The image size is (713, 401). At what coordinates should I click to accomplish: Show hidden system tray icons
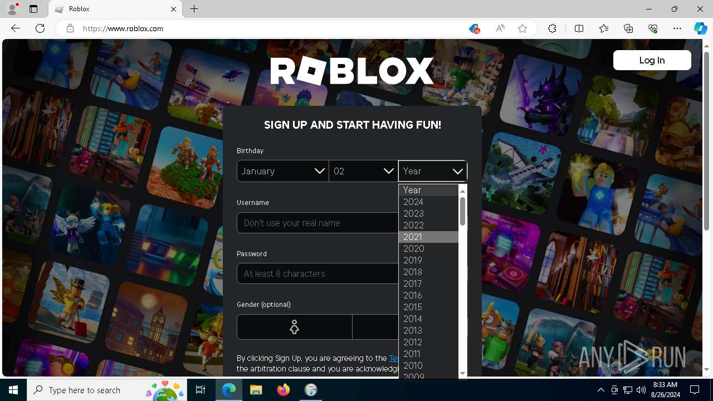pos(600,390)
